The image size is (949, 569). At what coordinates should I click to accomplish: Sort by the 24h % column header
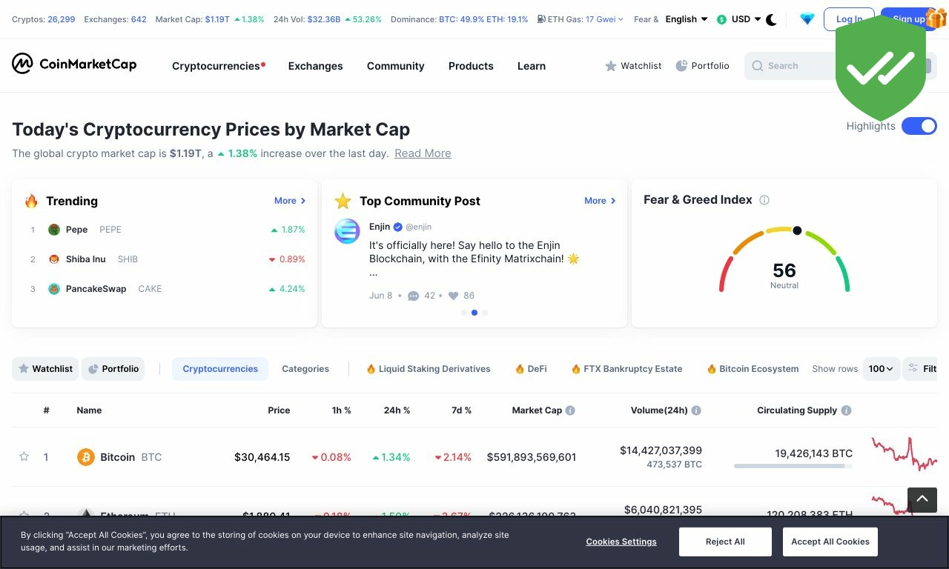[x=397, y=410]
